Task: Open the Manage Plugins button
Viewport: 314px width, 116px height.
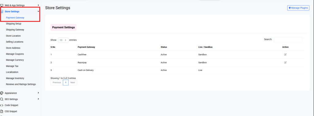Action: 298,8
